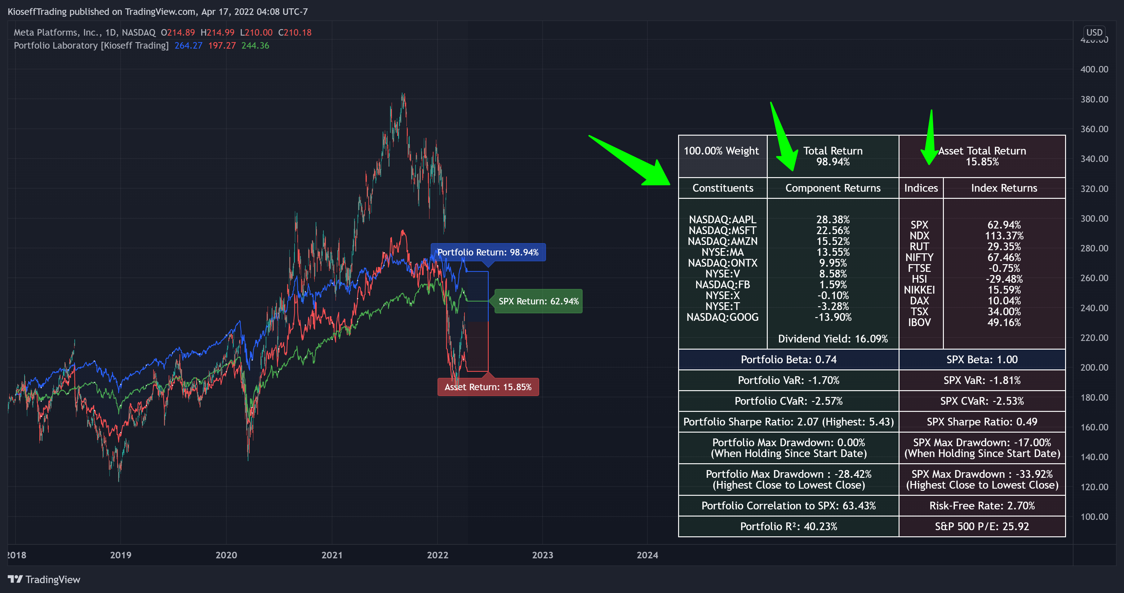1124x593 pixels.
Task: Click the 28.38% component return
Action: coord(833,220)
